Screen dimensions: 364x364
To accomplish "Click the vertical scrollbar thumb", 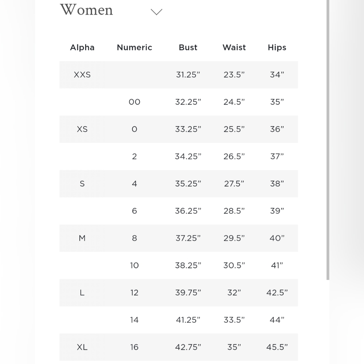I will pos(328,140).
